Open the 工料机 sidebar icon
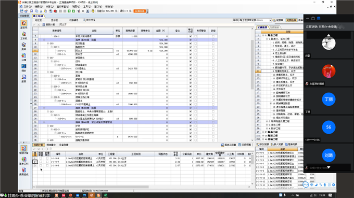Image resolution: width=354 pixels, height=198 pixels. (24, 36)
